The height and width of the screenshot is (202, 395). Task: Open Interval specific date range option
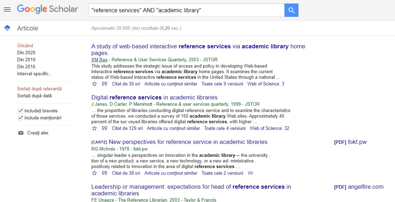pyautogui.click(x=35, y=74)
